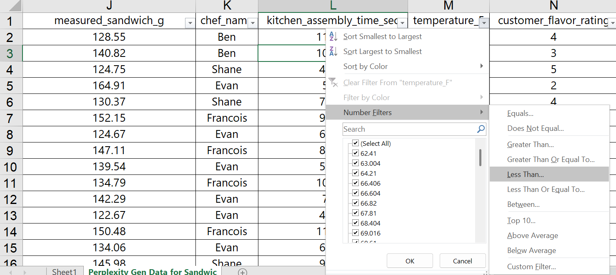Type in the filter Search field

[408, 129]
